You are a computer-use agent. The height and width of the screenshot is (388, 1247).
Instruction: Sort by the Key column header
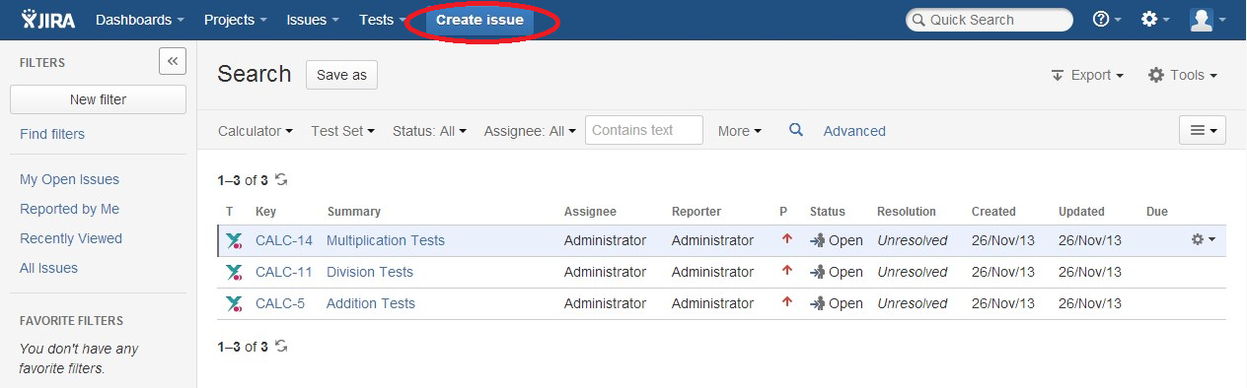(x=265, y=212)
